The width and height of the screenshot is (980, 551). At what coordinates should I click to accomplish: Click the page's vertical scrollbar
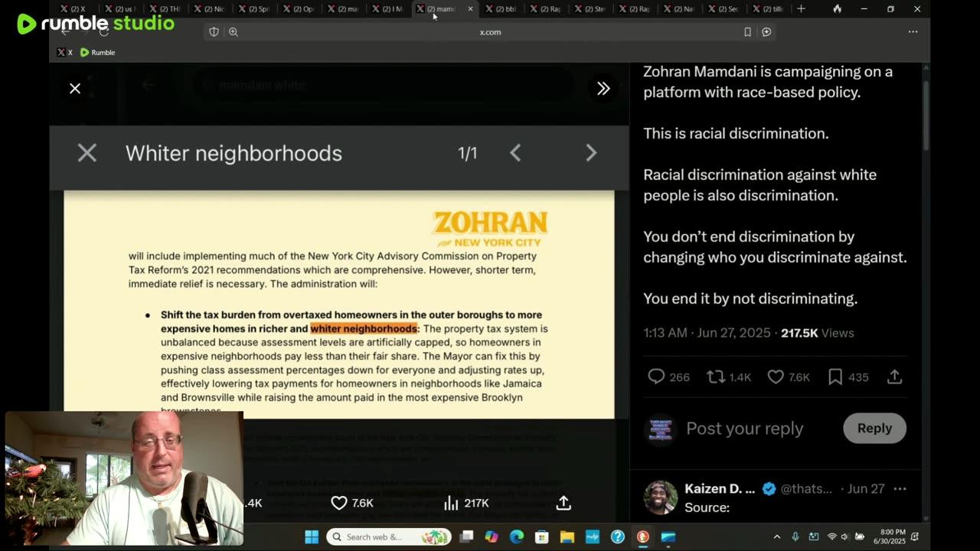click(926, 115)
